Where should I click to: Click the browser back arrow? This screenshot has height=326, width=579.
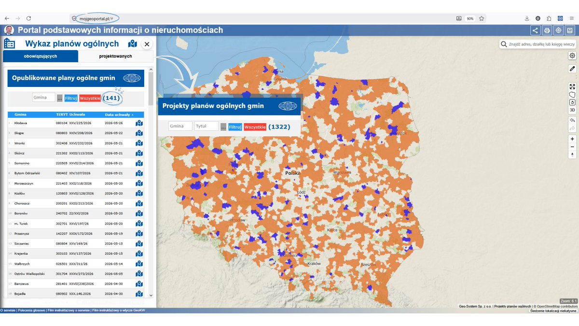(7, 18)
